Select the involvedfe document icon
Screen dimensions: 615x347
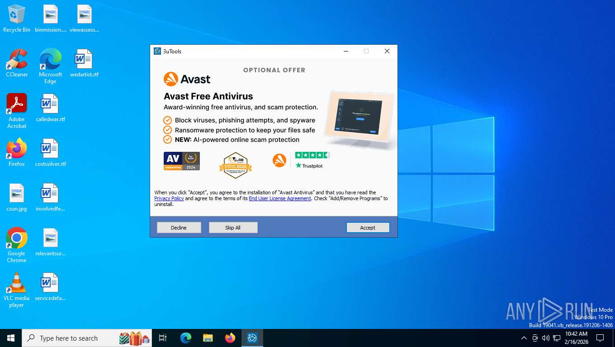[51, 197]
